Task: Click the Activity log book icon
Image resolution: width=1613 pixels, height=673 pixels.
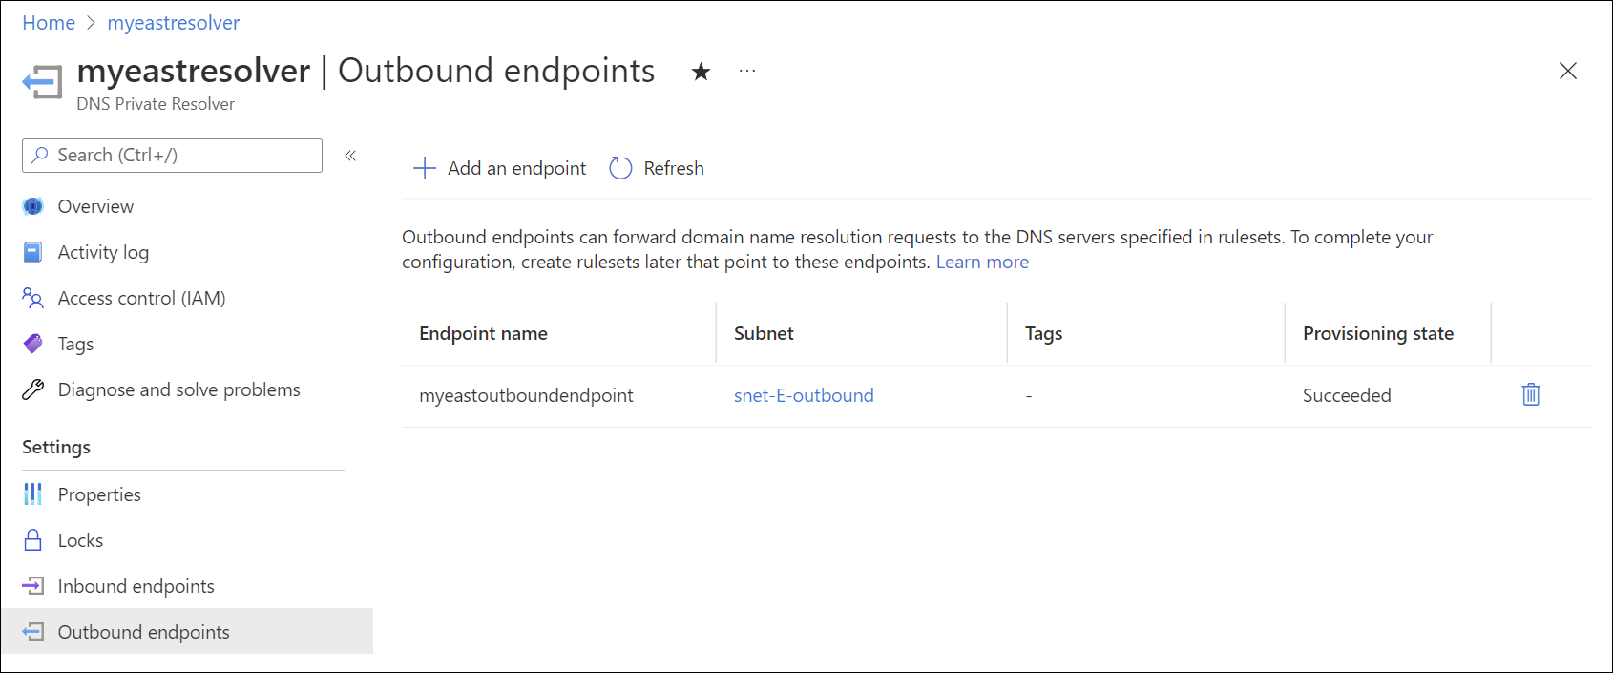Action: (x=32, y=252)
